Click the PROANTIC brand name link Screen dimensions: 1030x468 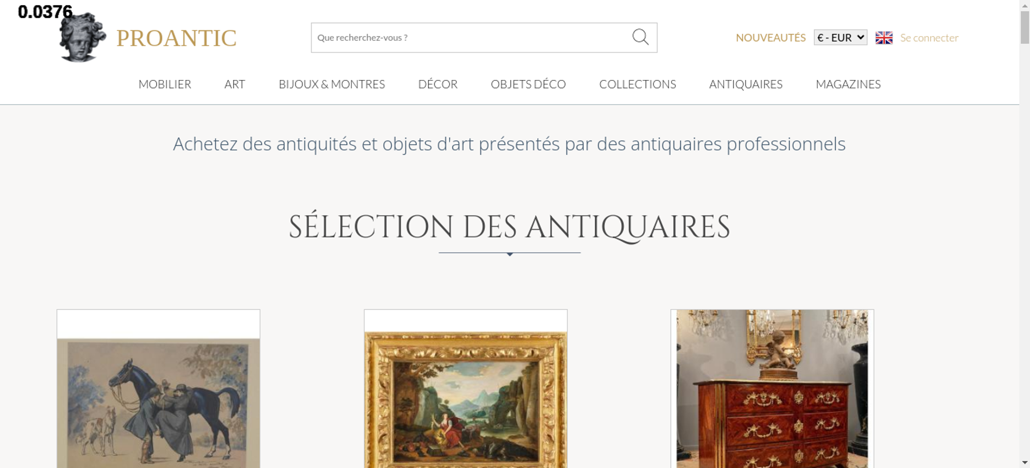pyautogui.click(x=176, y=38)
